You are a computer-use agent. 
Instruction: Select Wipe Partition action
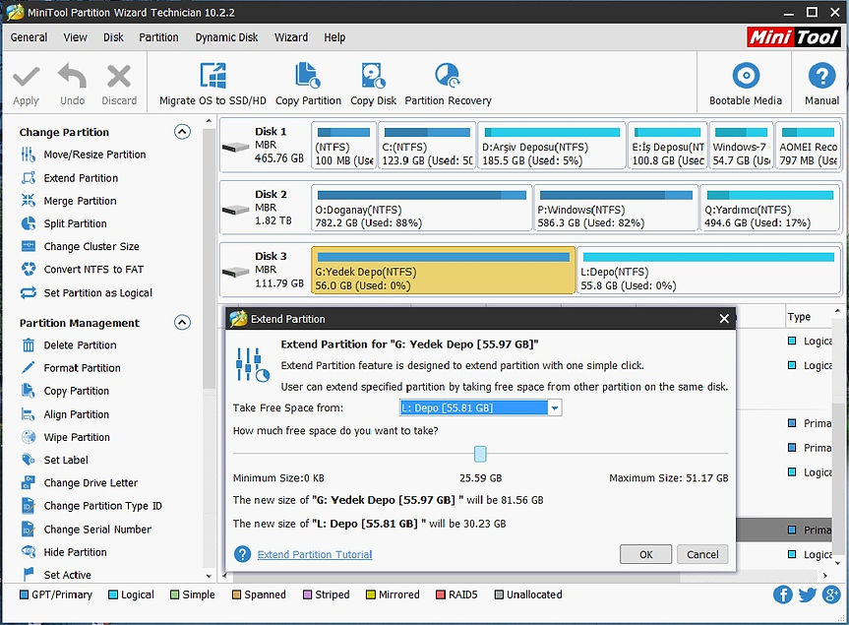coord(66,437)
